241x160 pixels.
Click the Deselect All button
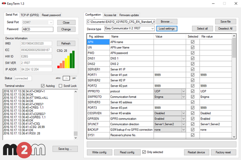tap(225, 29)
